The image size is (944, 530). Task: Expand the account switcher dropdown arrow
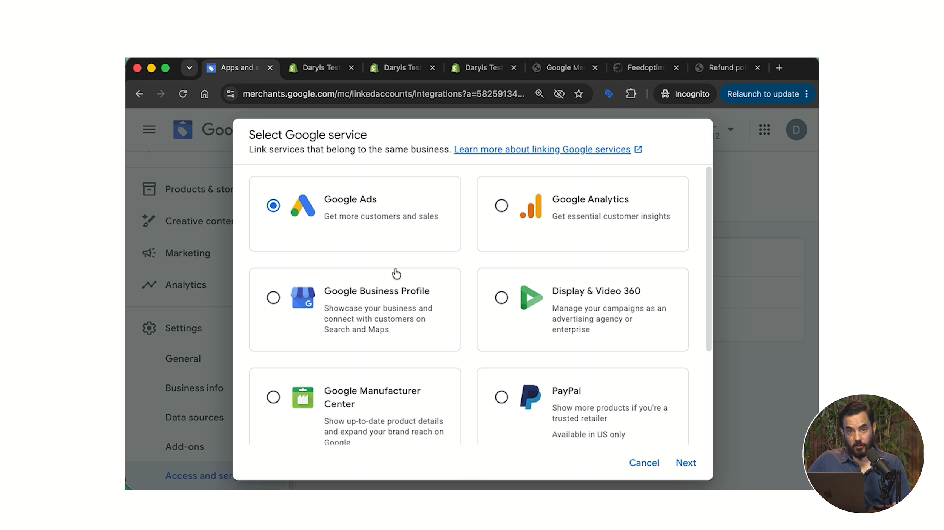pos(731,130)
